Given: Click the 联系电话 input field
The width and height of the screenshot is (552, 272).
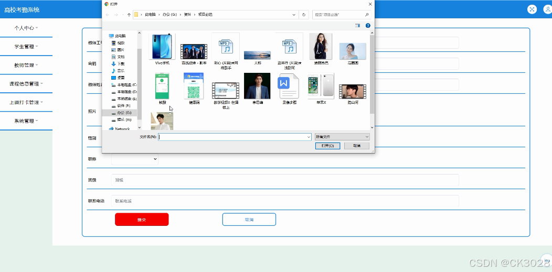Looking at the screenshot, I should click(x=285, y=201).
